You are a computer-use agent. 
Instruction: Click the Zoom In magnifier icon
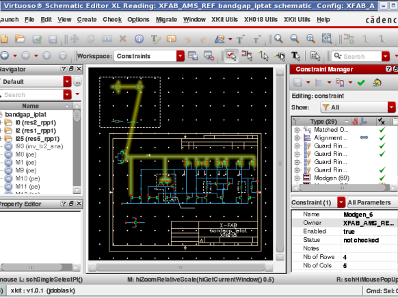278,39
